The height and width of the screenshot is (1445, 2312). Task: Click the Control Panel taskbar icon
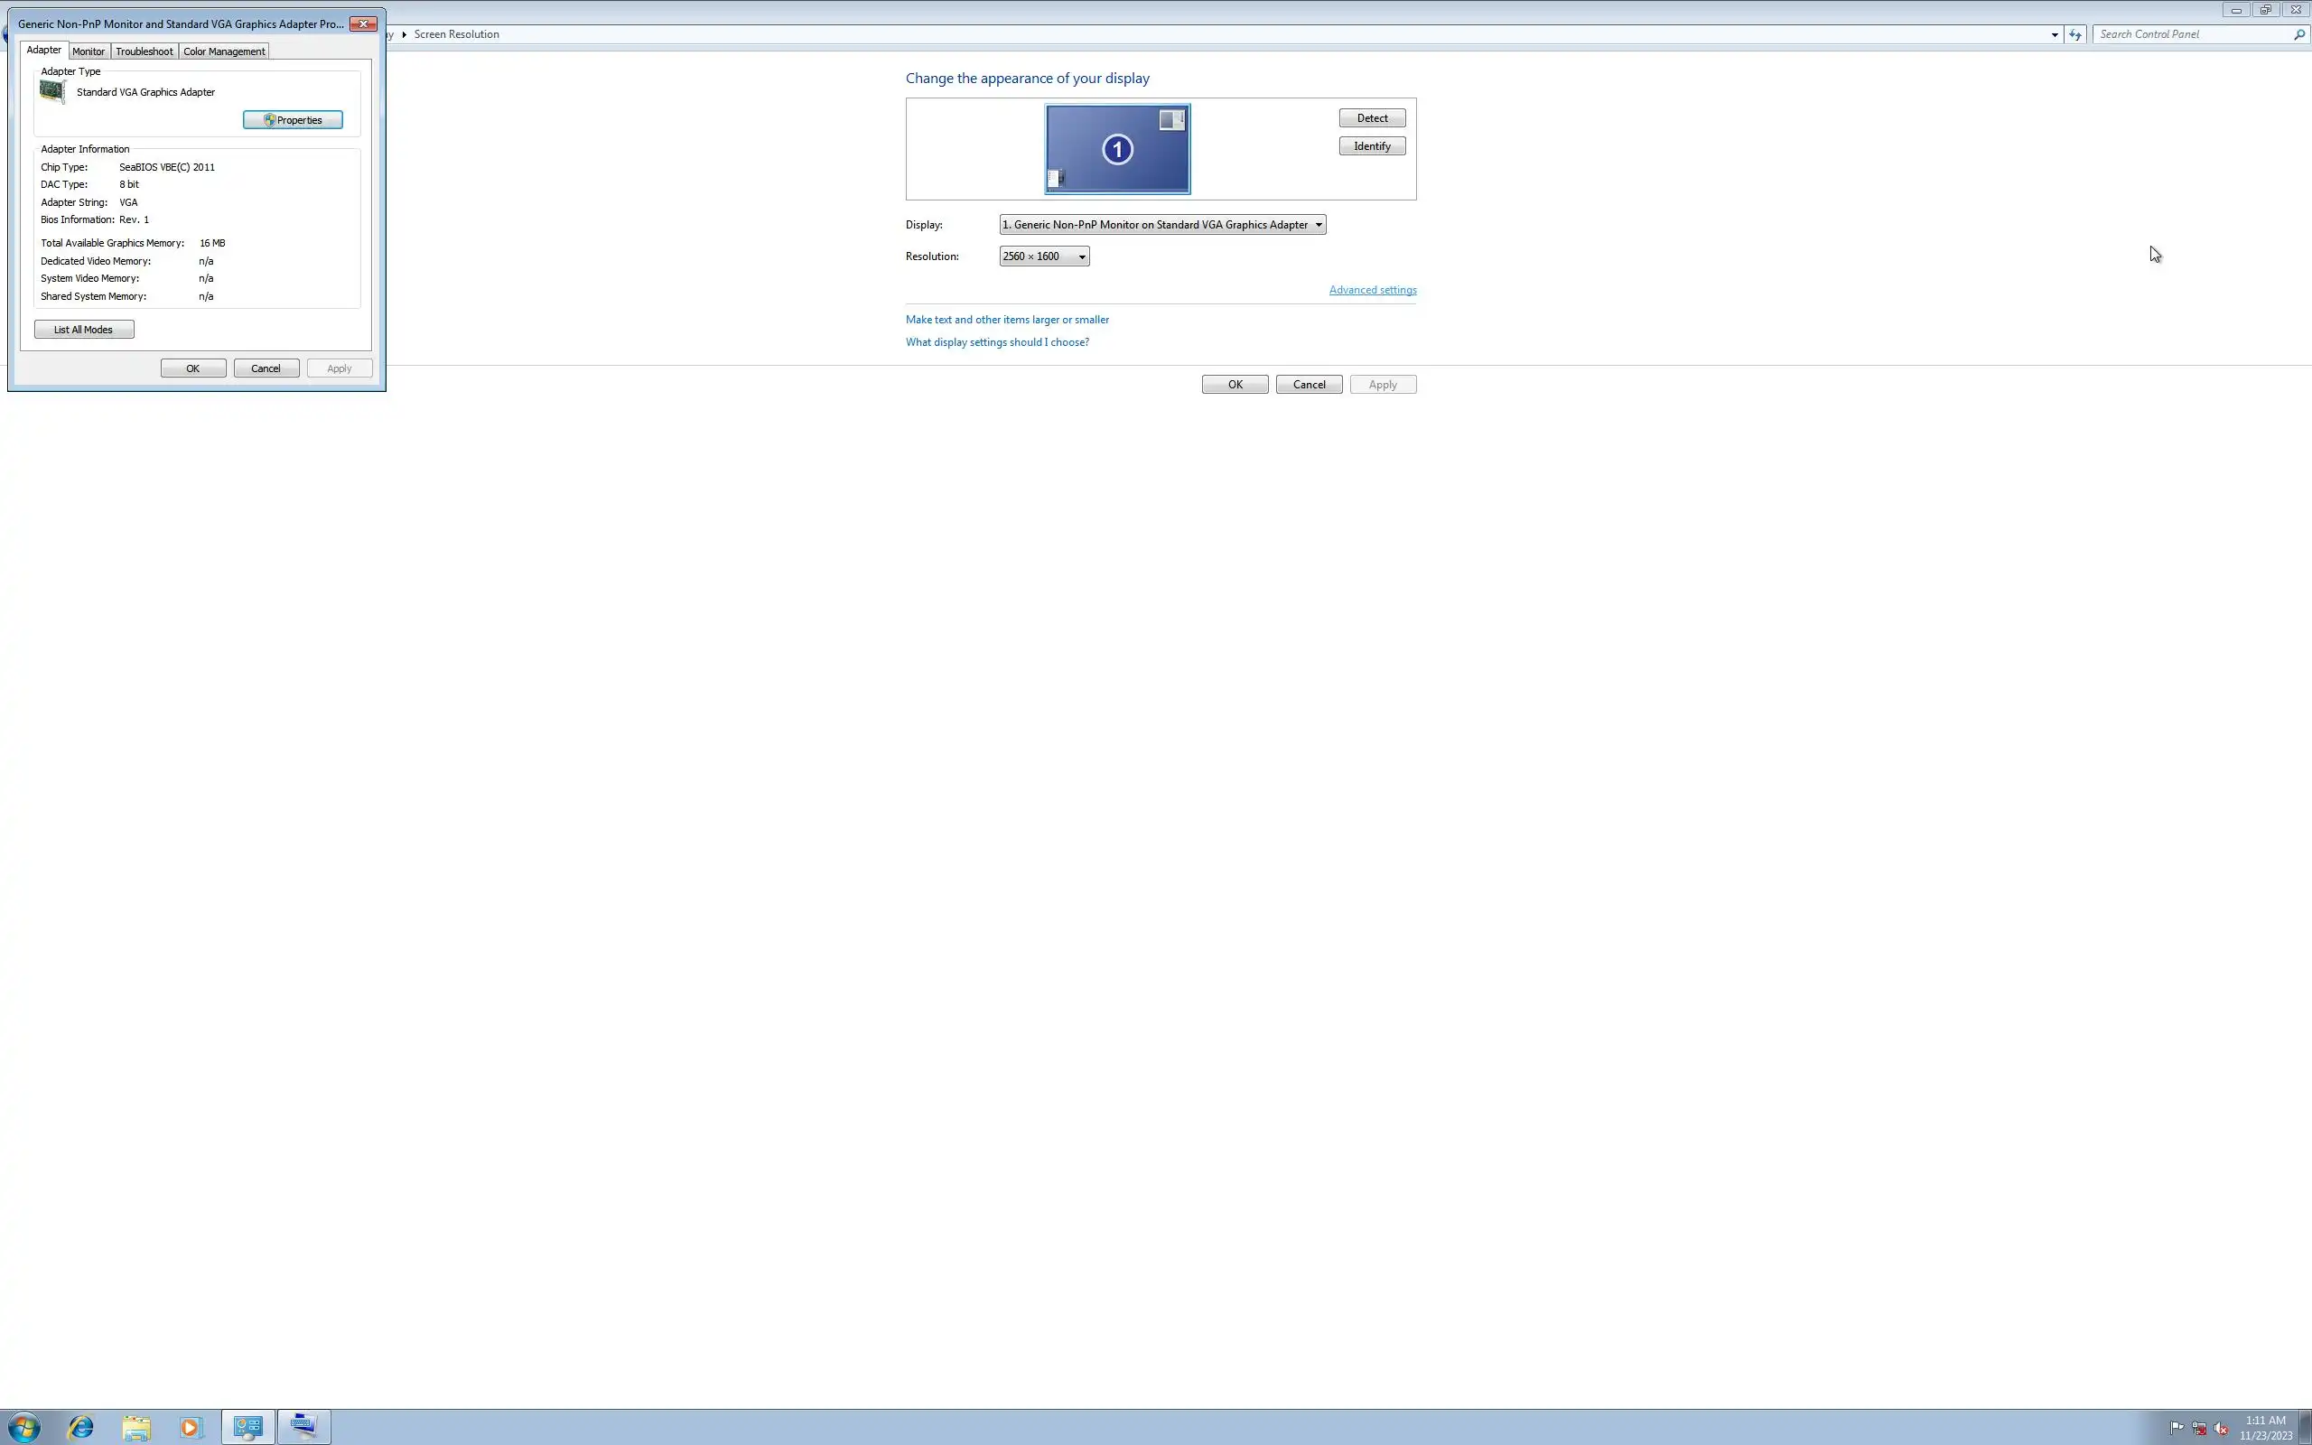pyautogui.click(x=248, y=1427)
